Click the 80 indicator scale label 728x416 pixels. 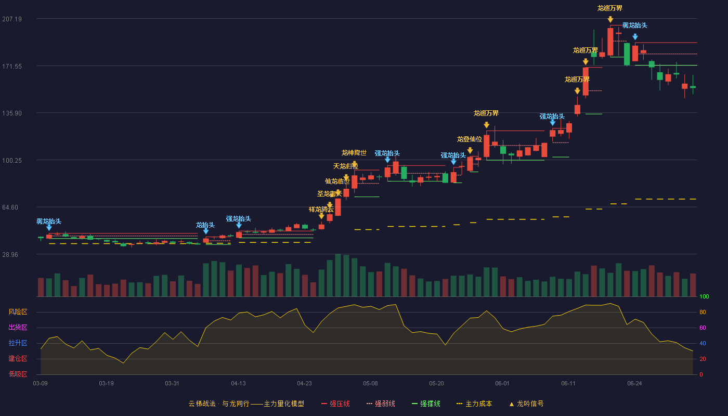703,313
